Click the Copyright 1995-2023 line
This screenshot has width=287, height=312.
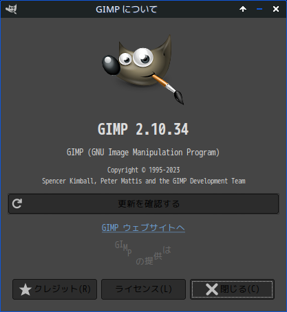coord(143,170)
